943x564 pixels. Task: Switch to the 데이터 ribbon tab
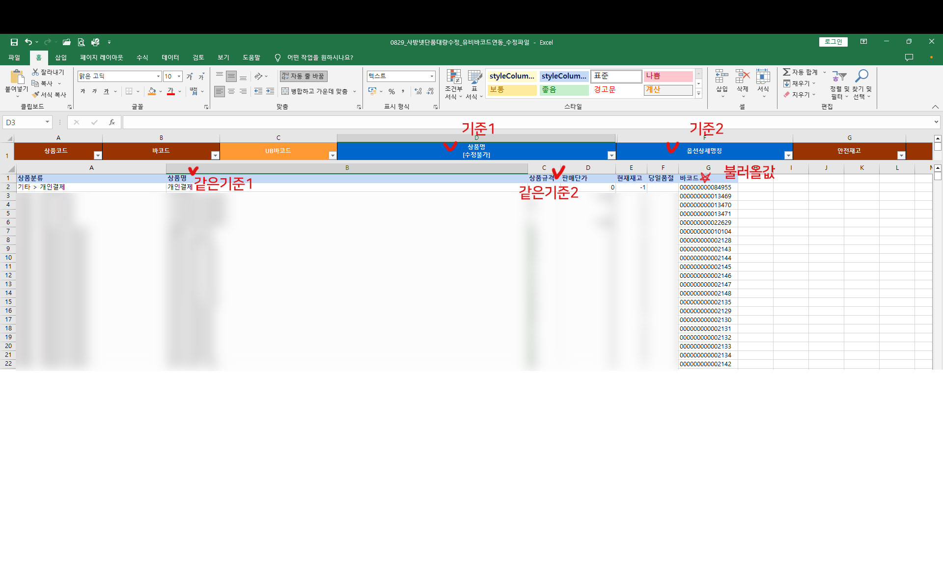click(x=170, y=57)
